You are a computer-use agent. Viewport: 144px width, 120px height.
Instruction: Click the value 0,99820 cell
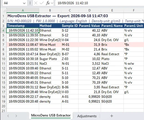tap(90, 97)
